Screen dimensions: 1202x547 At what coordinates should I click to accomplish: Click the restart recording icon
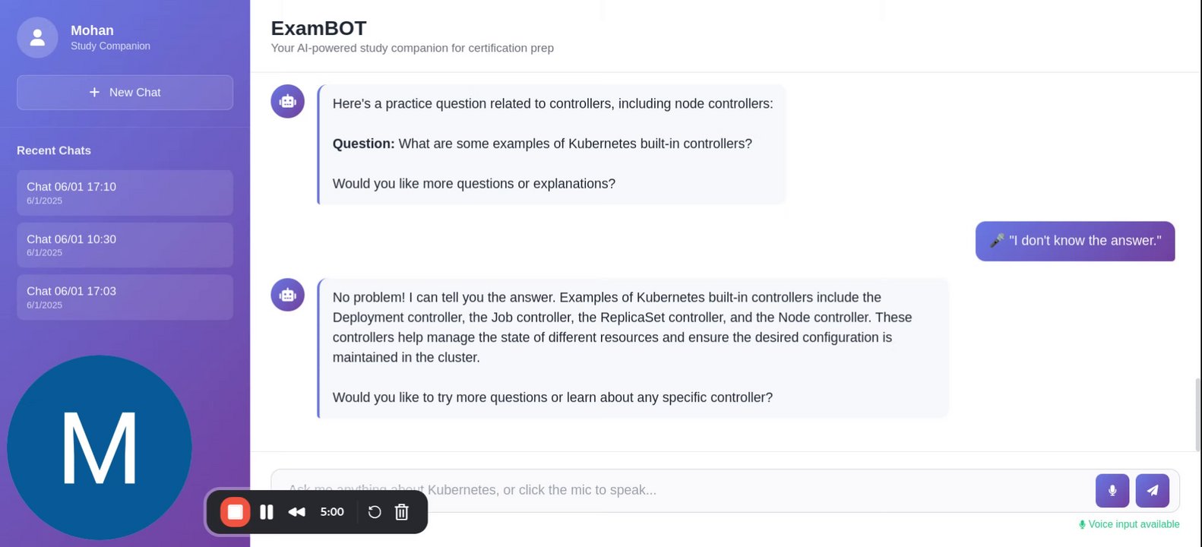(x=375, y=512)
